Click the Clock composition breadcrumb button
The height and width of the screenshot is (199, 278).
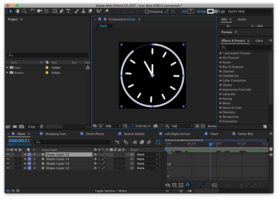point(105,26)
